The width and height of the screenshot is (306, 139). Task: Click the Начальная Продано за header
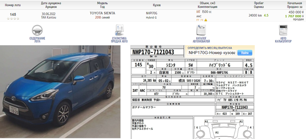coord(295,5)
